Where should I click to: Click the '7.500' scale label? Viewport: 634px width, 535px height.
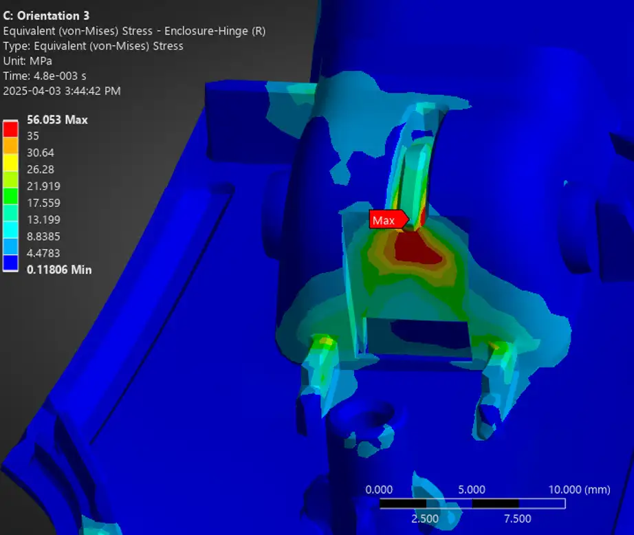[x=518, y=518]
